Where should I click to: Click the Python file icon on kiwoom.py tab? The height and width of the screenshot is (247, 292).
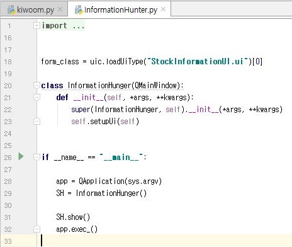tap(11, 9)
